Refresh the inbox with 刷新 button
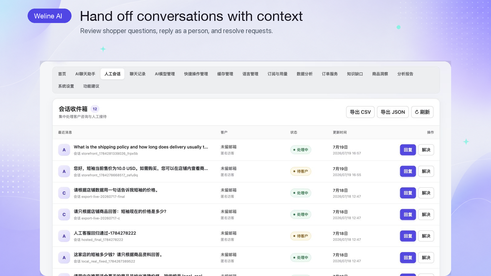The width and height of the screenshot is (491, 276). [422, 112]
